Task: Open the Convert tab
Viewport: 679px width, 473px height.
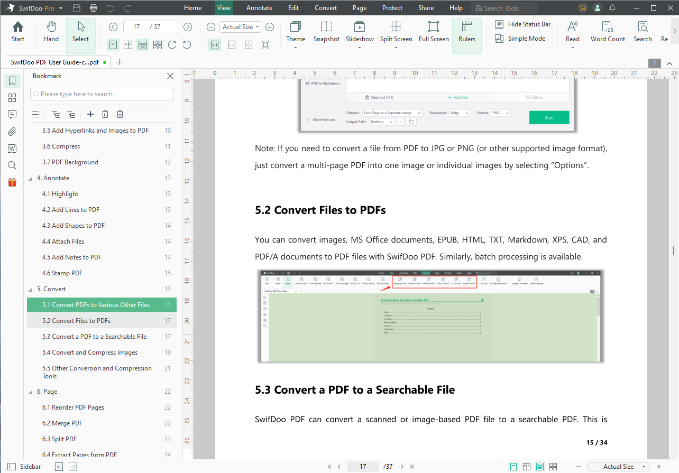Action: 326,8
